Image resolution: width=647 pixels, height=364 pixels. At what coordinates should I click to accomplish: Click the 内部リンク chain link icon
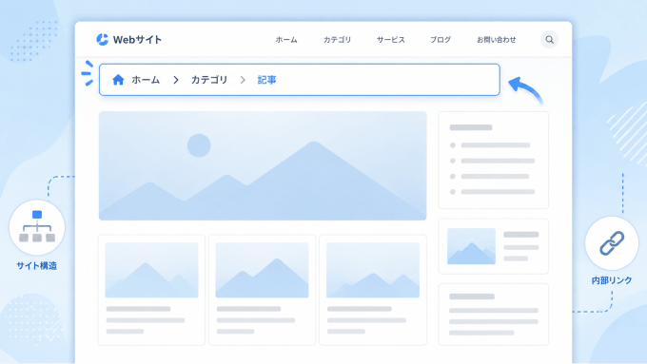pos(612,242)
